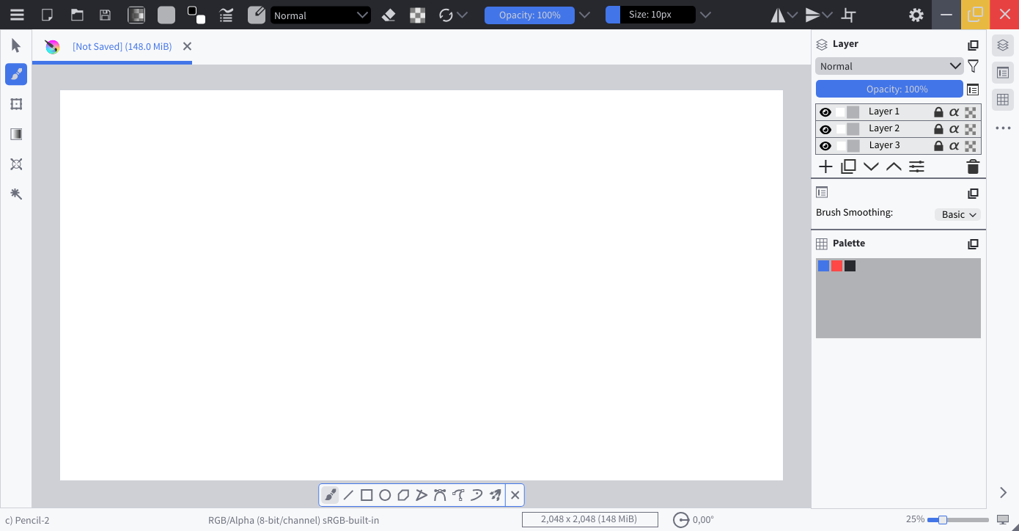Open the fill pattern chooser in the top toolbar
Screen dimensions: 1019x531
click(x=166, y=15)
